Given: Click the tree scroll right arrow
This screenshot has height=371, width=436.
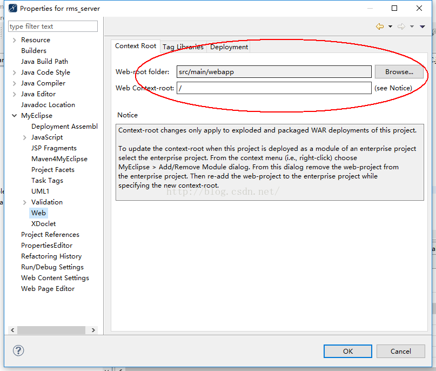Looking at the screenshot, I should click(x=93, y=330).
